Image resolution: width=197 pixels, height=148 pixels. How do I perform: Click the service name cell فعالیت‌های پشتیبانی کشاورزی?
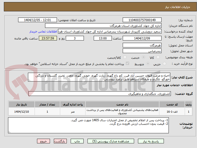[x=122, y=112]
